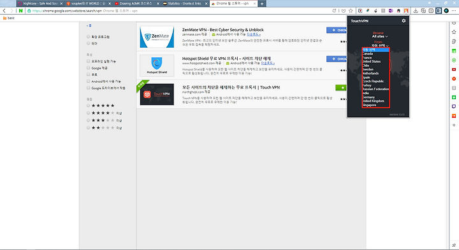Screen dimensions: 459x250
Task: Check the Google 드라이브에서 작동 checkbox
Action: [x=88, y=88]
